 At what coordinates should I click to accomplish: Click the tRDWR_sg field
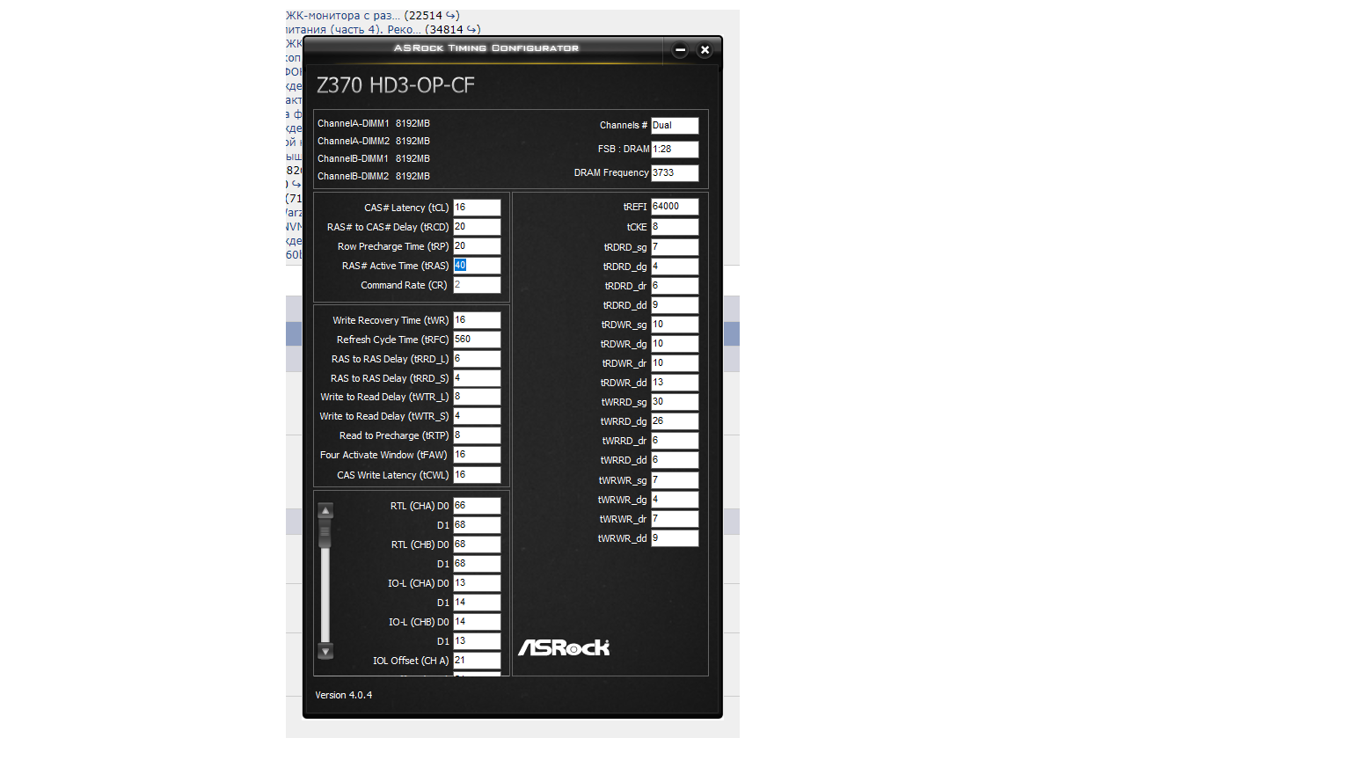675,325
